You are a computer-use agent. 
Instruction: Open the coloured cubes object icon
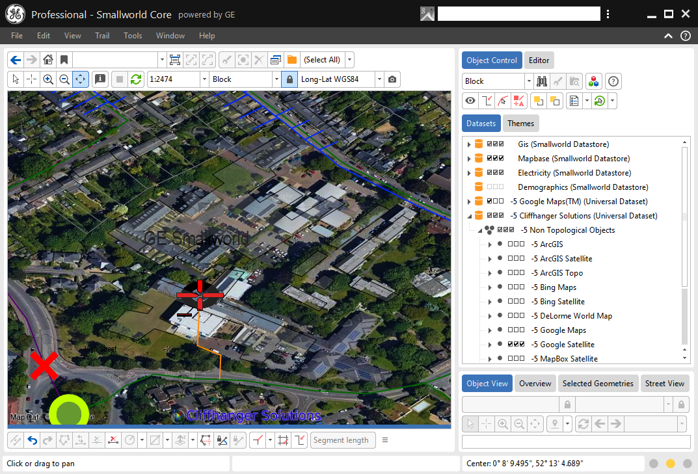[593, 81]
